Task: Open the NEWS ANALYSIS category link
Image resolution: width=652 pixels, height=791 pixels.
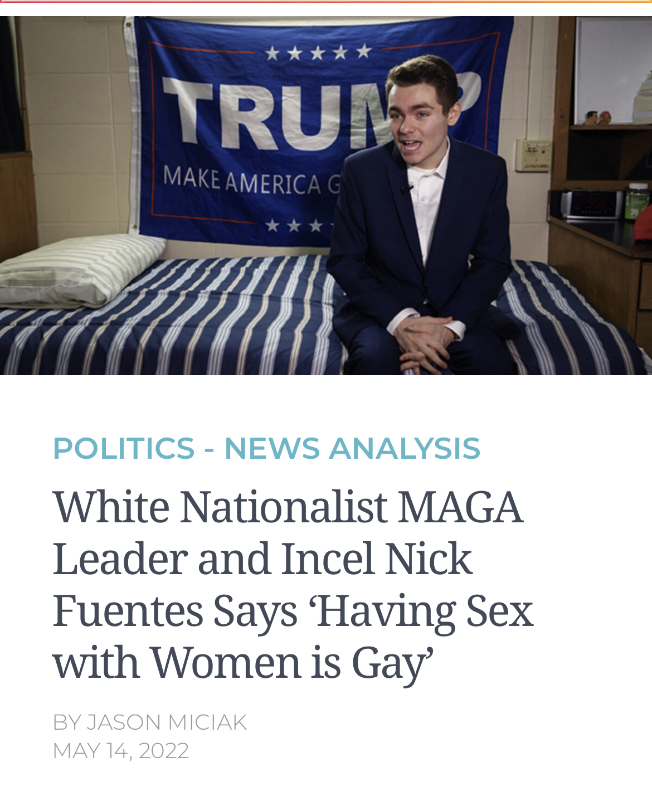Action: point(352,448)
